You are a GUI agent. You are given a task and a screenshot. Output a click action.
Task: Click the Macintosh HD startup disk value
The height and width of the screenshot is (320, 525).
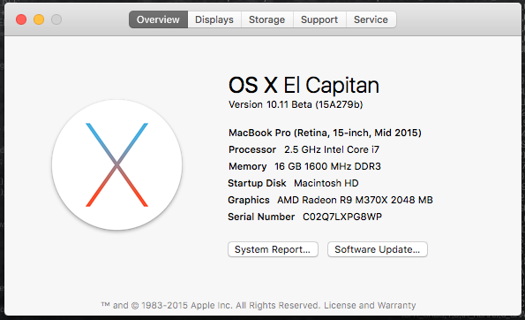tap(326, 183)
